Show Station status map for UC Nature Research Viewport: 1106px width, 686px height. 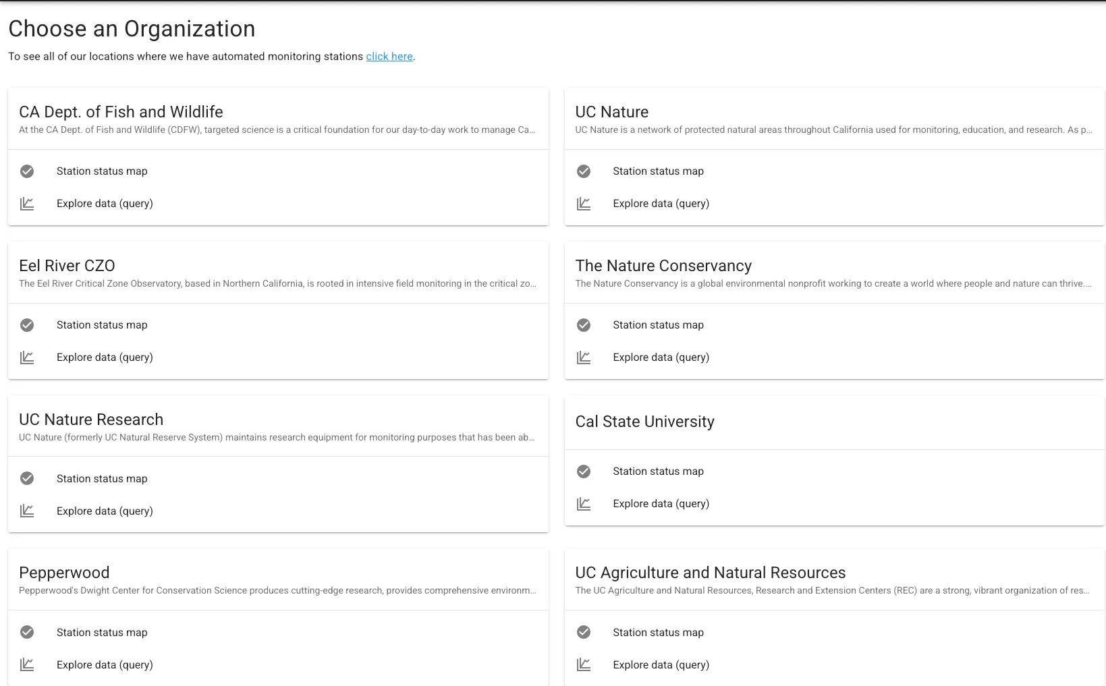(102, 479)
